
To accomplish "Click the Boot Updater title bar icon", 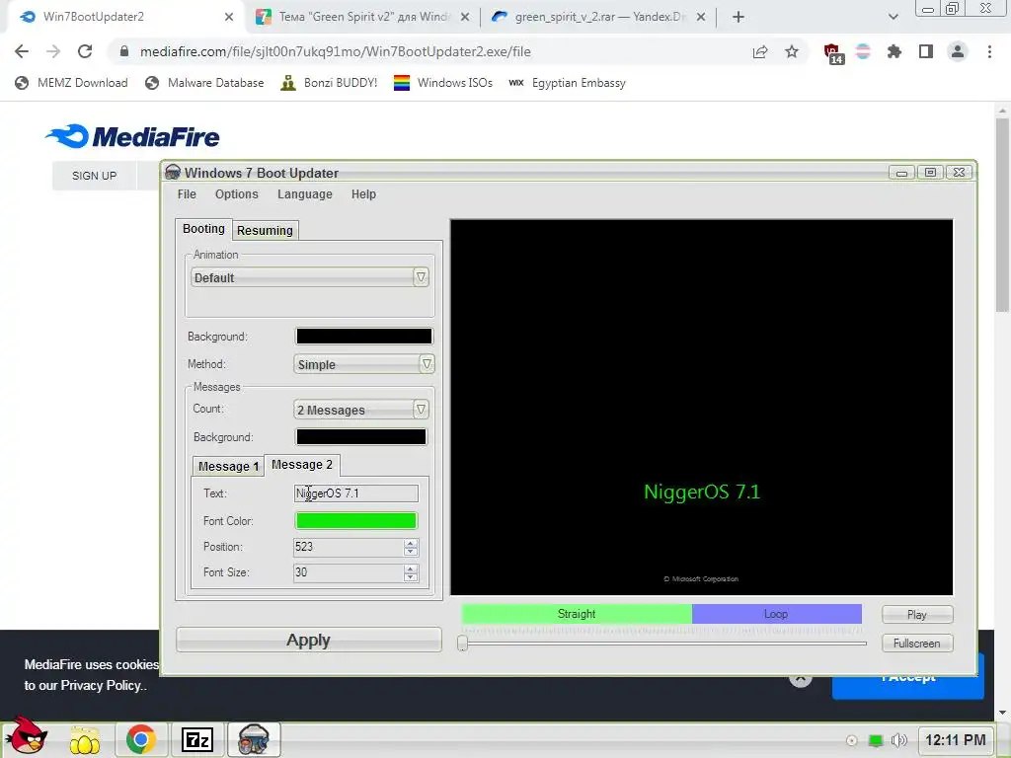I will pos(172,172).
